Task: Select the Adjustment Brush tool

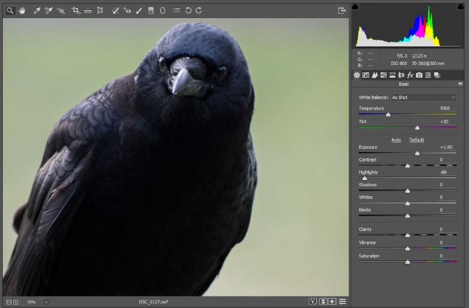Action: pyautogui.click(x=139, y=11)
